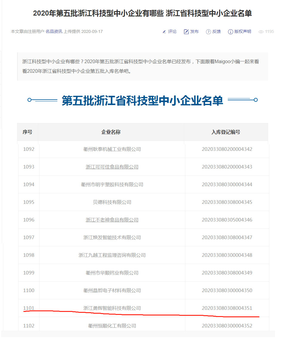
Task: Click the info icon beside 版权声明
Action: click(230, 32)
